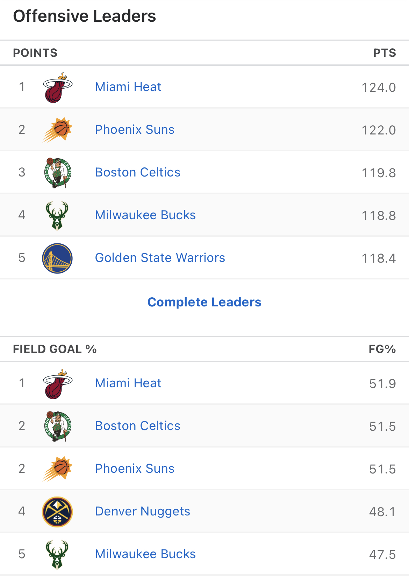The image size is (409, 582).
Task: Click Golden State Warriors bridge logo
Action: [57, 258]
